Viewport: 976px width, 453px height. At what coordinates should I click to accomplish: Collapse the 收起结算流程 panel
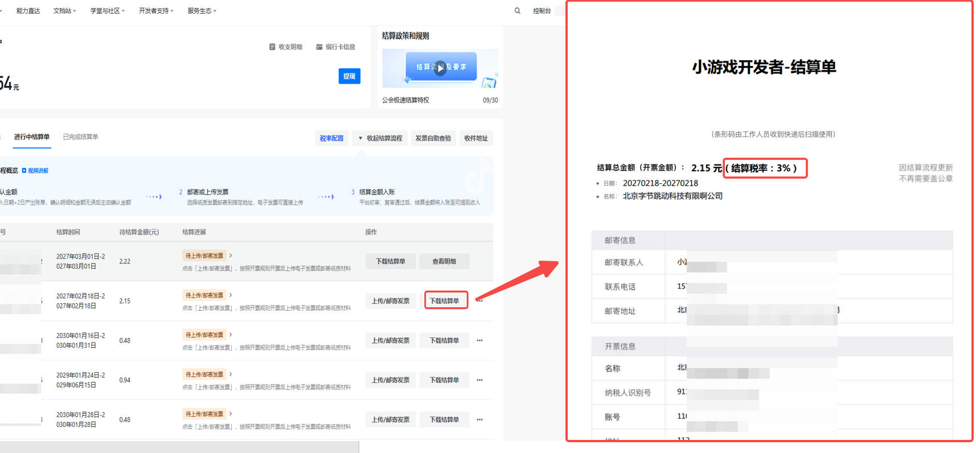(380, 138)
